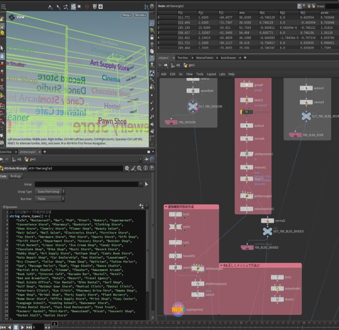
Task: Toggle the viewport lock icon on right toolbar
Action: click(152, 37)
